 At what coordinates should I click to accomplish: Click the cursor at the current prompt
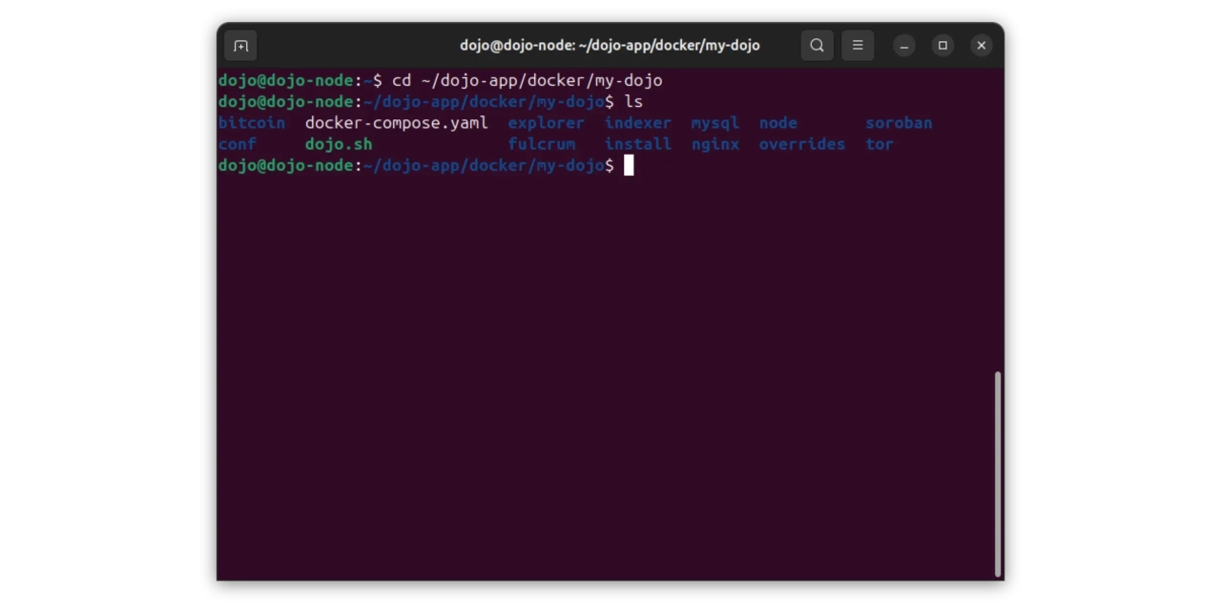pos(629,166)
